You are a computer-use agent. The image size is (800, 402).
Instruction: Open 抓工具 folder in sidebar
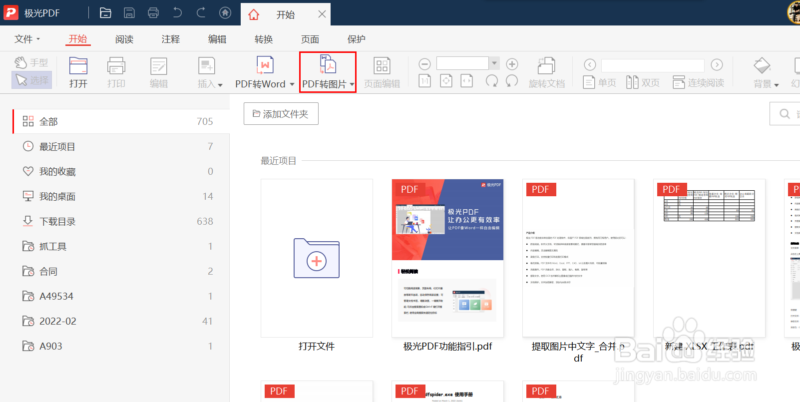pos(121,246)
